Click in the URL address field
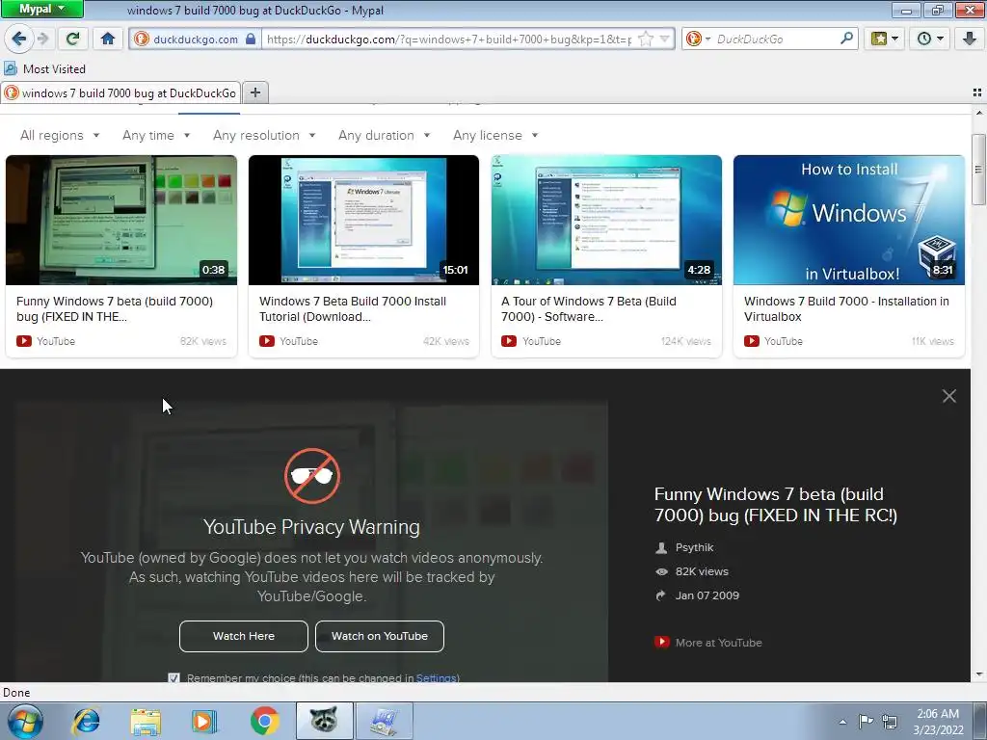Screen dimensions: 987x740 click(449, 39)
